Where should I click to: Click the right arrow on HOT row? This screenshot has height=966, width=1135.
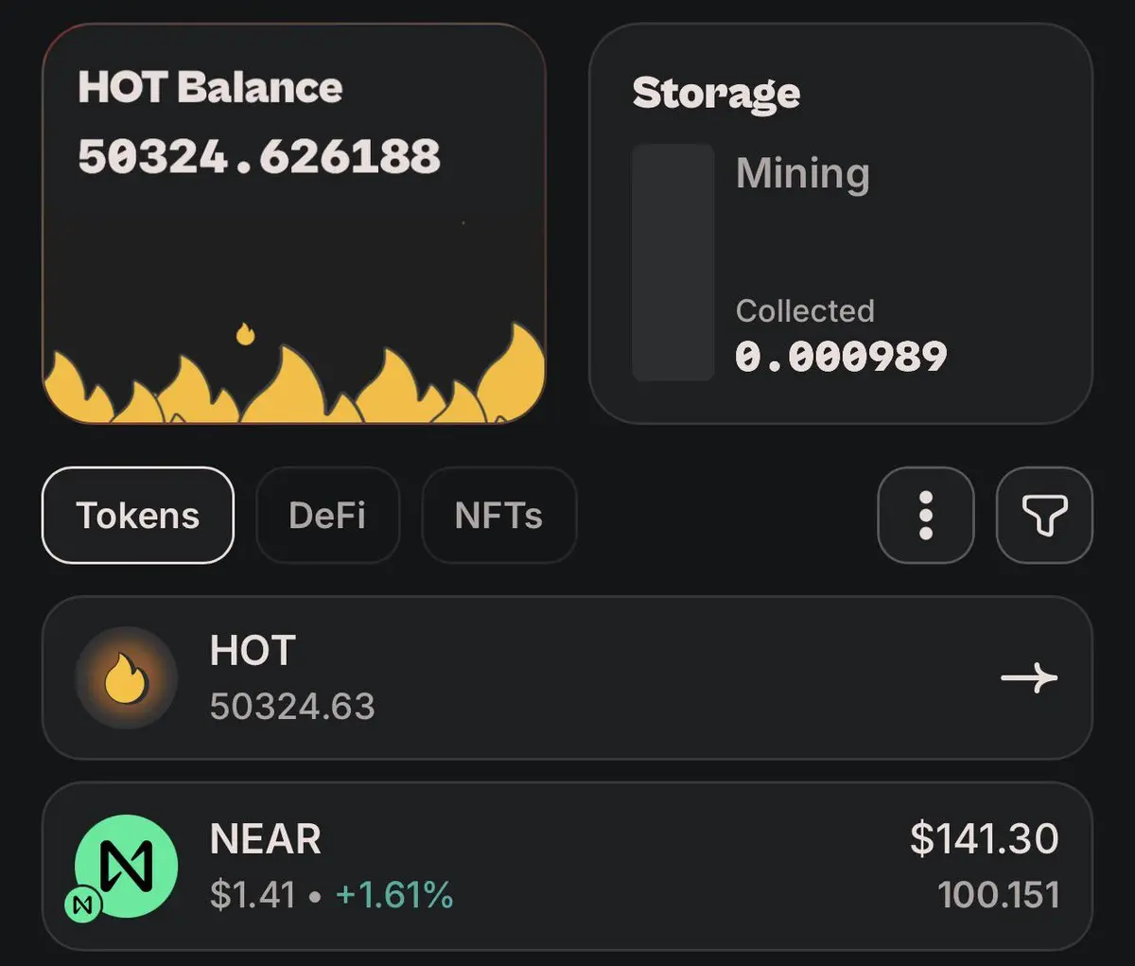pos(1029,678)
